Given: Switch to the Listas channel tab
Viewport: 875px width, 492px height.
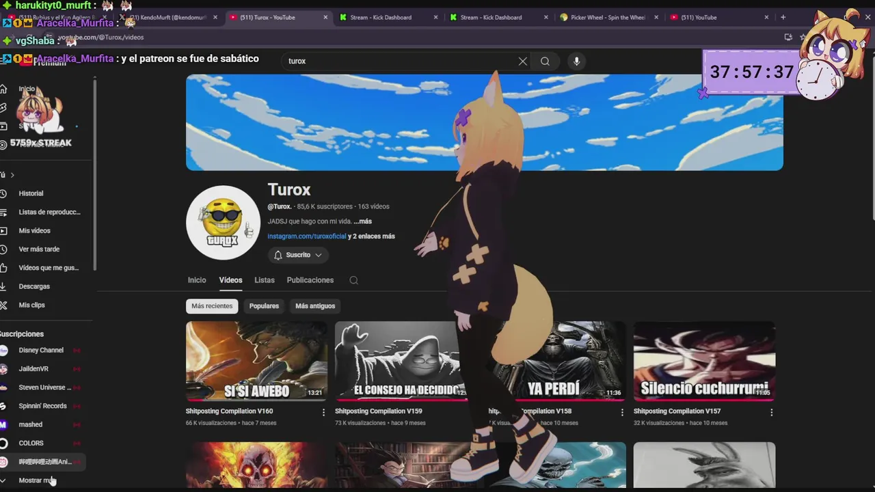Looking at the screenshot, I should coord(265,280).
